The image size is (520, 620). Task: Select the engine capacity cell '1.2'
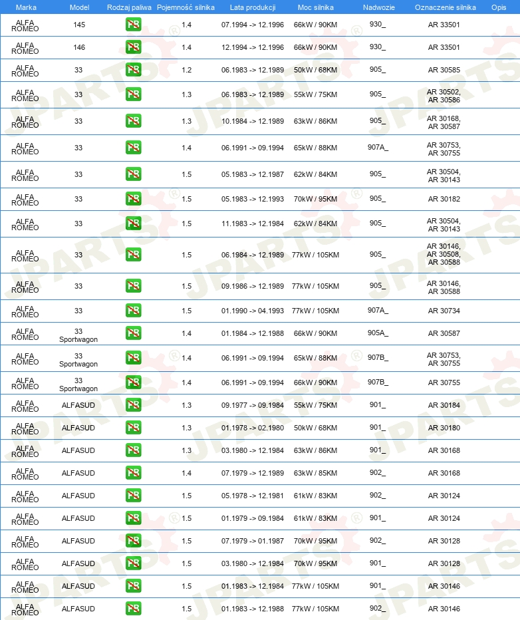[186, 70]
